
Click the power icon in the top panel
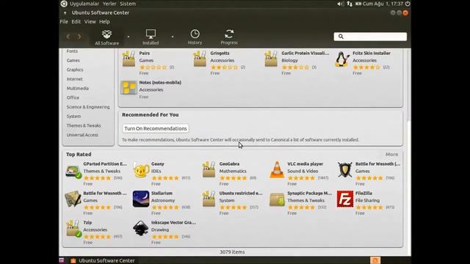(408, 4)
